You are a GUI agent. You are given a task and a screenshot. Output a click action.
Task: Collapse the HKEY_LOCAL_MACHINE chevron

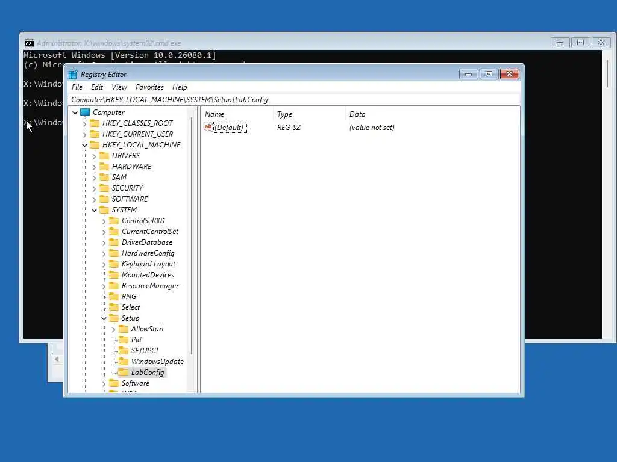click(84, 146)
